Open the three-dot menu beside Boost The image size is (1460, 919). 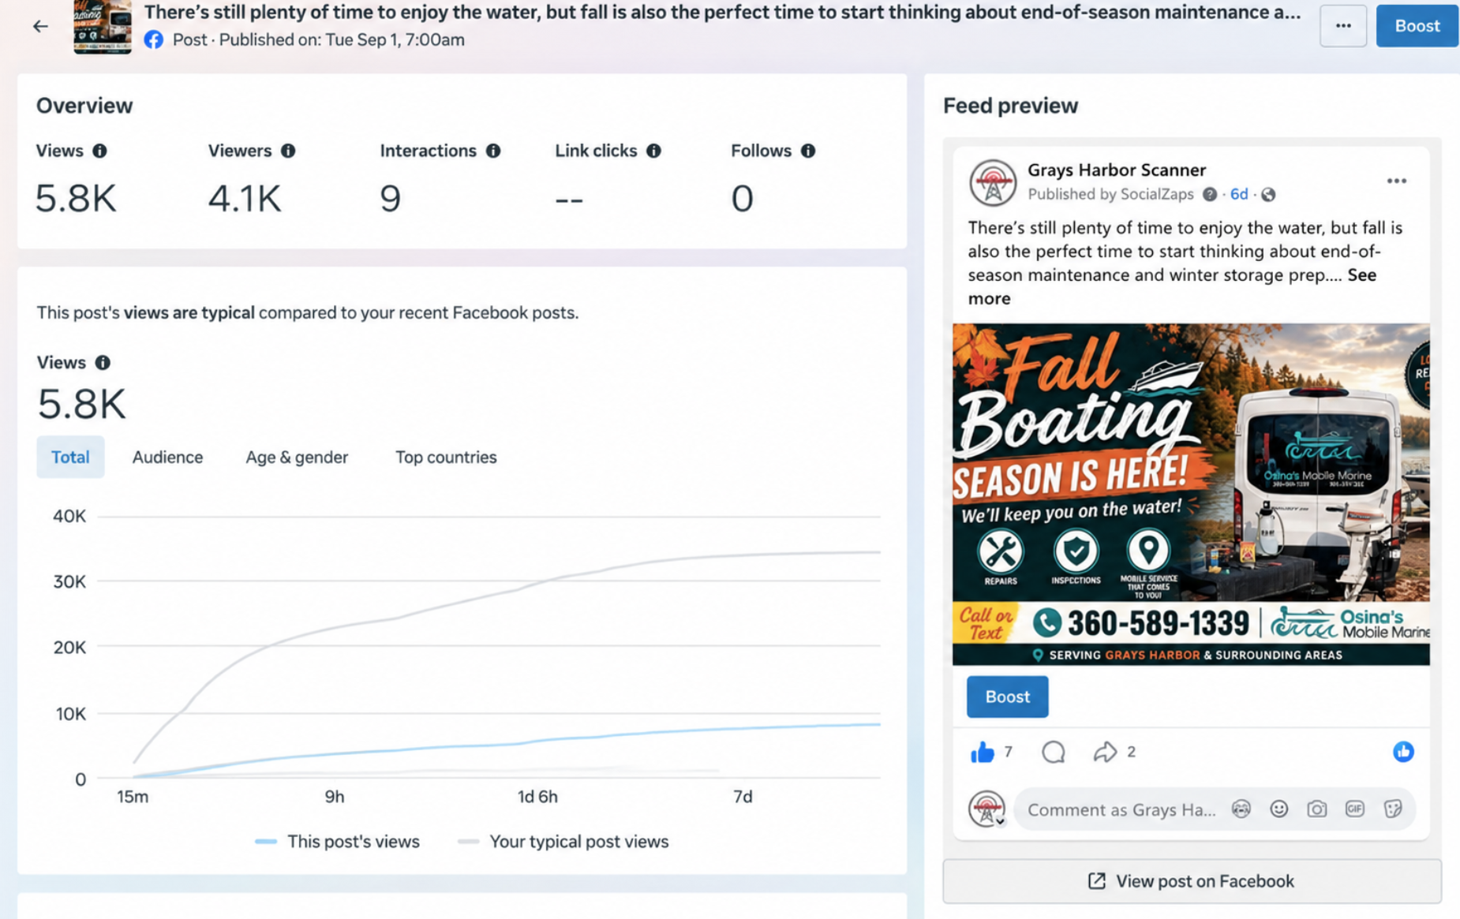tap(1342, 26)
